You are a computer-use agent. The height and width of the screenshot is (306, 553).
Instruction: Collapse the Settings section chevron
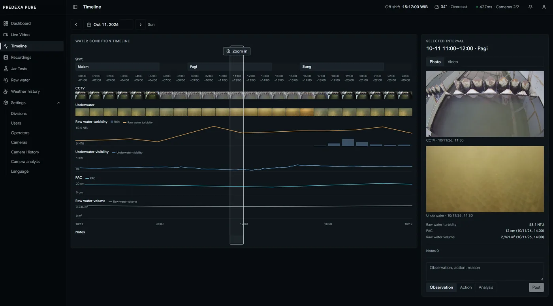[x=59, y=103]
